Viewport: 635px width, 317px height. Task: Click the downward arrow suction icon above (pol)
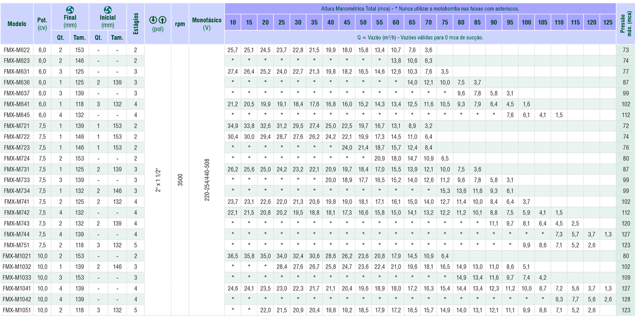pos(153,20)
